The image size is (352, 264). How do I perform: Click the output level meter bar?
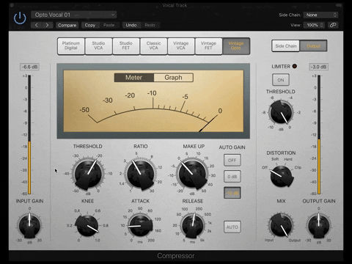[319, 135]
